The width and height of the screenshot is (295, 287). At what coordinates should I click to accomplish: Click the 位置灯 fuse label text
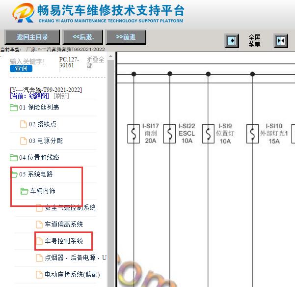coord(225,134)
